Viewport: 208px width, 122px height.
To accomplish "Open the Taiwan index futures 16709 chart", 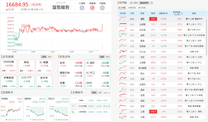I will [x=12, y=109].
